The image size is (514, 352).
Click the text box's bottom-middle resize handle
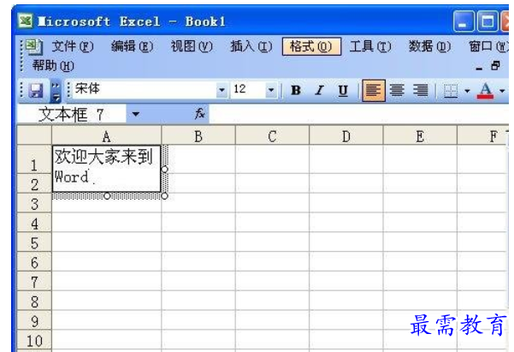[x=107, y=196]
